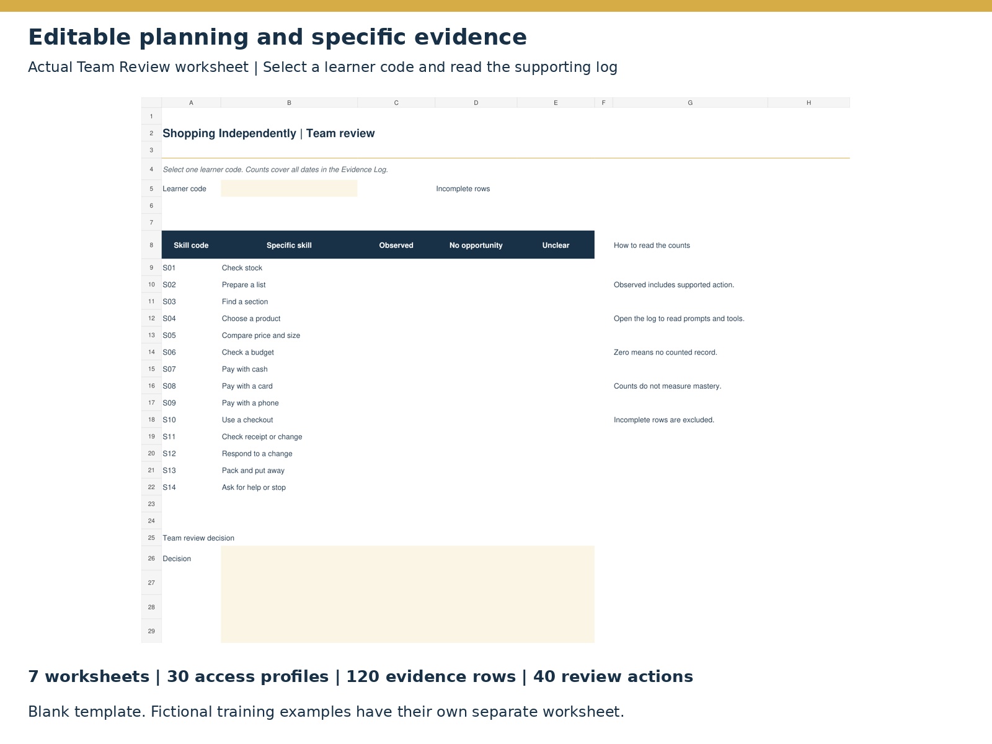
Task: Select the 'Choose a product' cell
Action: point(289,319)
